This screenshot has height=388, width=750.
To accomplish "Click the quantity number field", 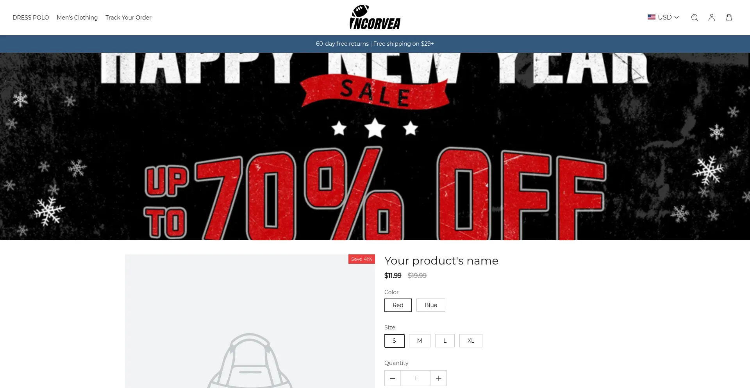I will pyautogui.click(x=416, y=378).
